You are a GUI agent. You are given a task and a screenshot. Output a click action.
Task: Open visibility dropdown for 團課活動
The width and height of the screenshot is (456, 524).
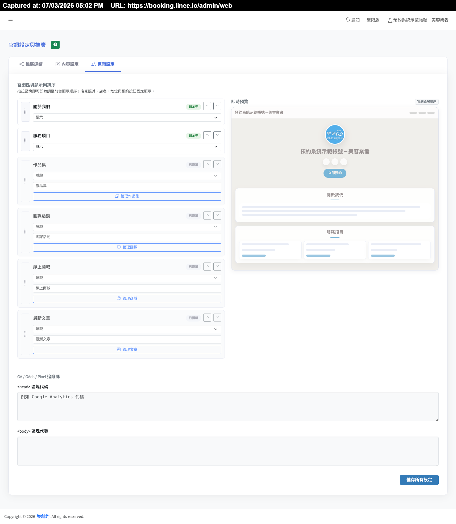coord(127,227)
